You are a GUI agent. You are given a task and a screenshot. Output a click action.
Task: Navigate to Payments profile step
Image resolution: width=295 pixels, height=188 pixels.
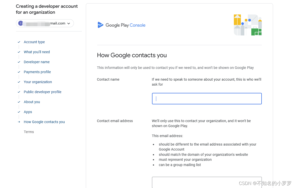point(37,72)
